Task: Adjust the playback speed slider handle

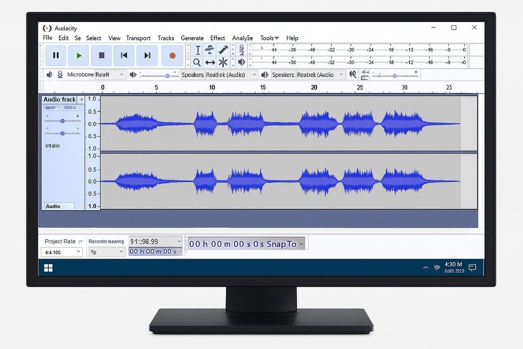Action: click(x=394, y=76)
